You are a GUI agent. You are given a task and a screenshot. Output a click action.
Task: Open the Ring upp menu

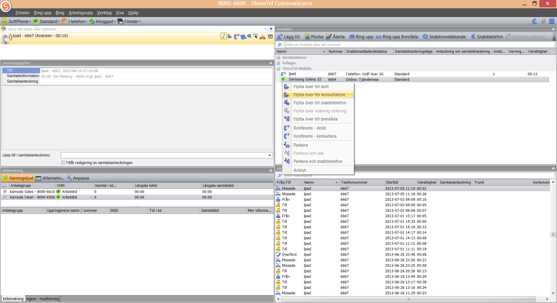43,13
